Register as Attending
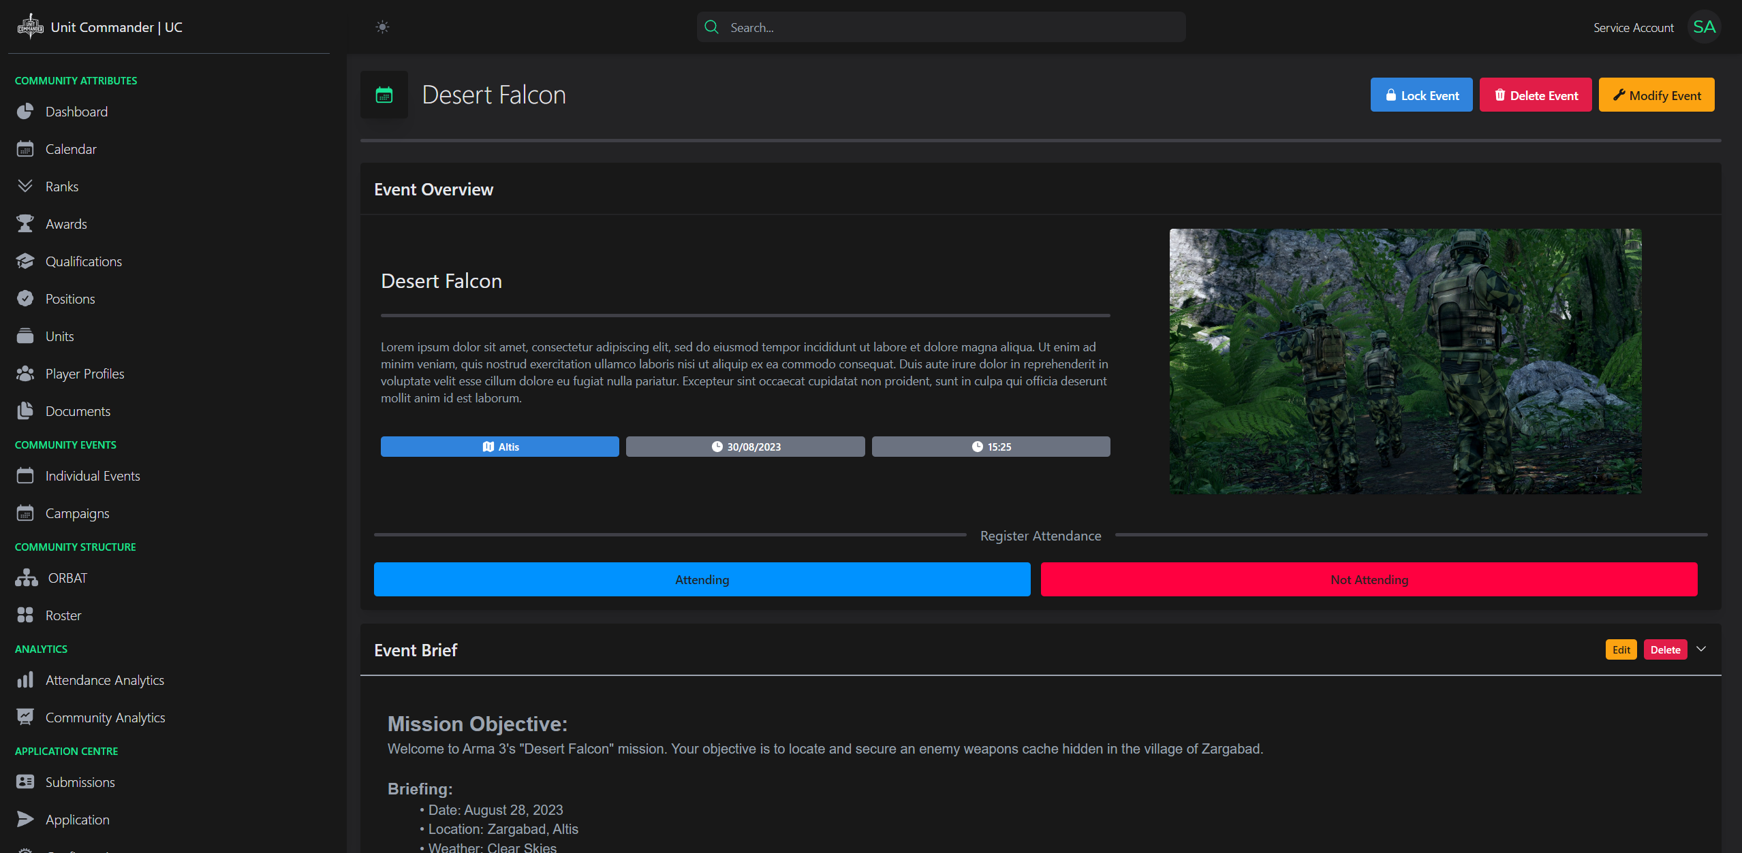1742x853 pixels. 702,579
